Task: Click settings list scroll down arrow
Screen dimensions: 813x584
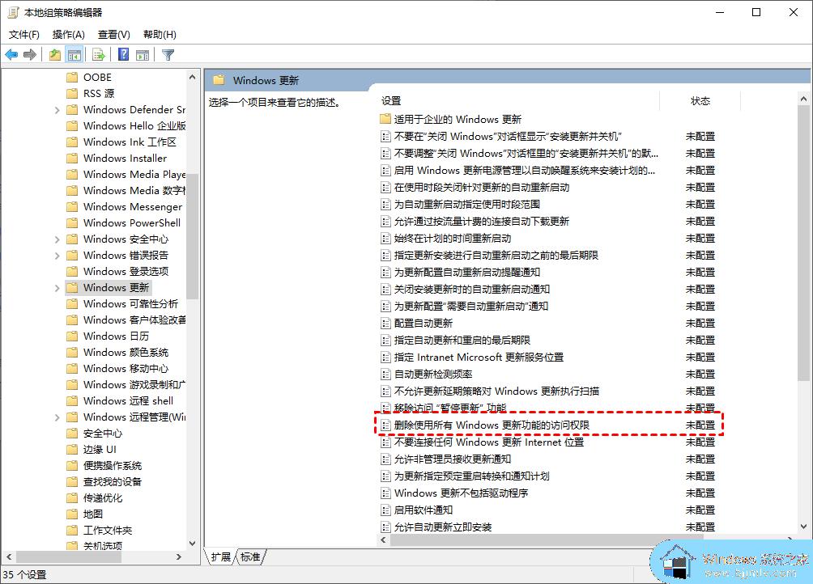Action: tap(803, 527)
